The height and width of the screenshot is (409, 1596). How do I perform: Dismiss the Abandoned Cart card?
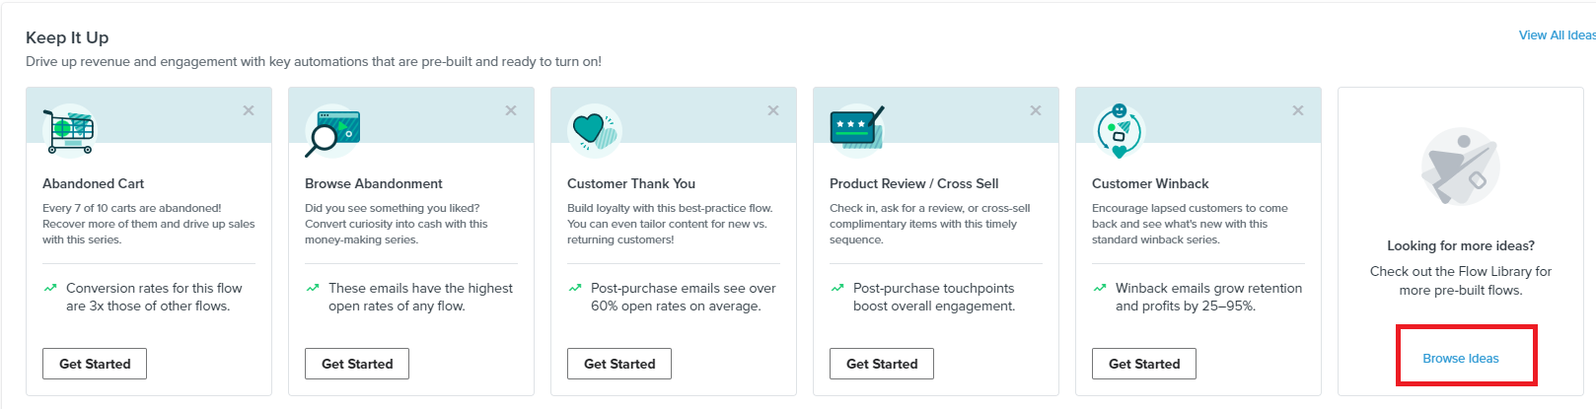click(249, 110)
